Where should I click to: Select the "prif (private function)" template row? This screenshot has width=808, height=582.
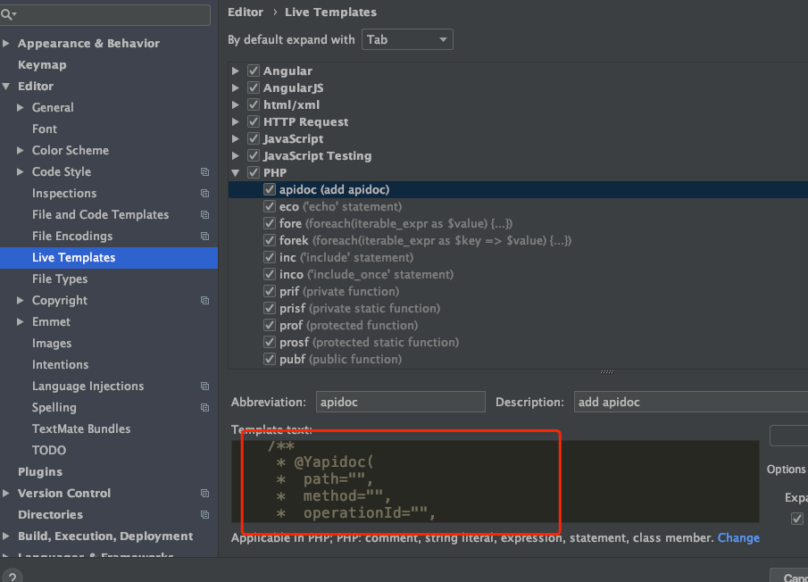[518, 292]
